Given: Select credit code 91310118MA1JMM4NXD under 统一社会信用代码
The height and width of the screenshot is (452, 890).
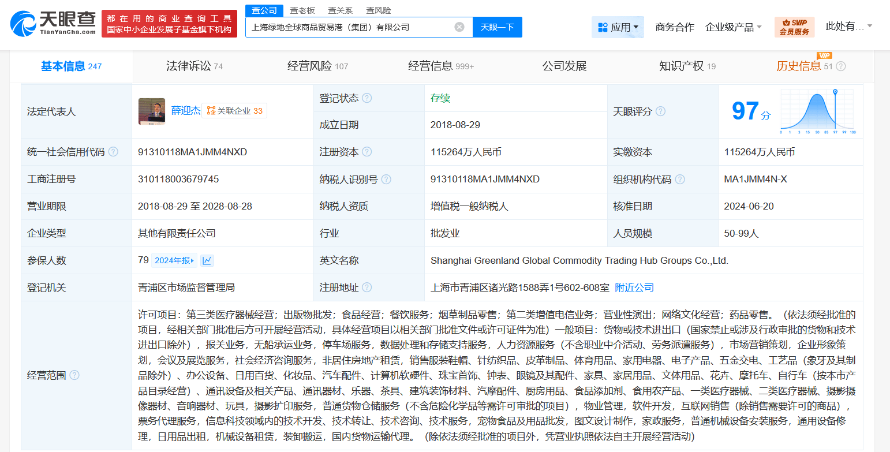Looking at the screenshot, I should click(x=192, y=152).
